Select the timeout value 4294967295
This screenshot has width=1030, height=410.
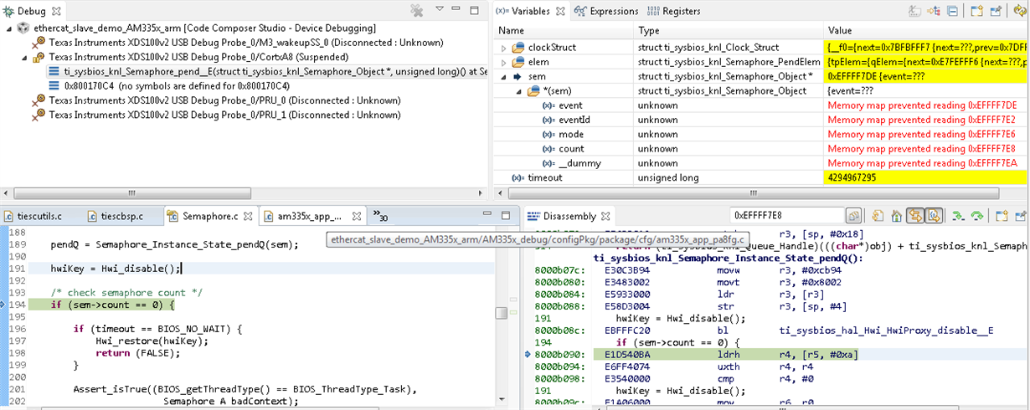point(926,178)
